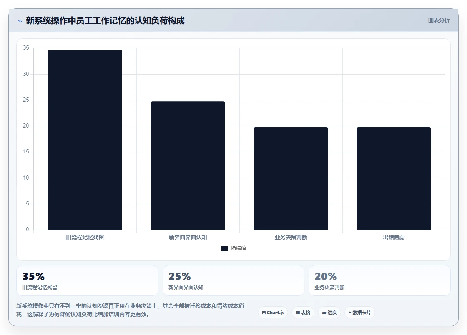The width and height of the screenshot is (467, 335).
Task: Click the chart title 新系统操作中员工工作记忆的认知负荷构成
Action: click(105, 20)
